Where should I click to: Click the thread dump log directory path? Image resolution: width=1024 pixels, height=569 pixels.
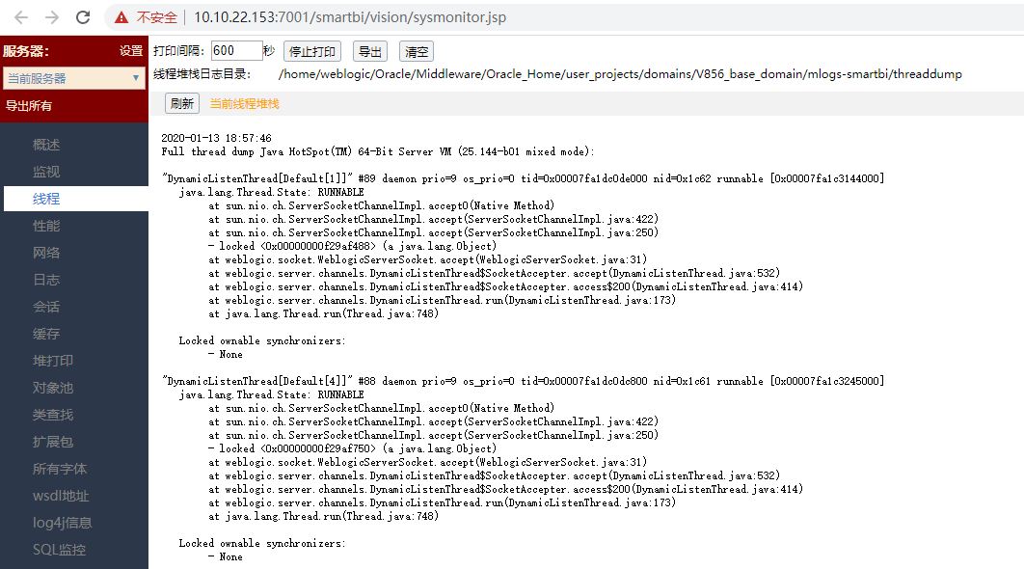620,74
